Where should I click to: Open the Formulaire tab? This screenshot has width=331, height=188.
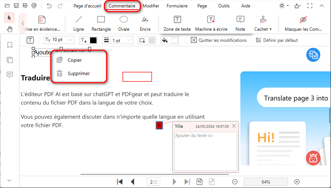point(177,6)
